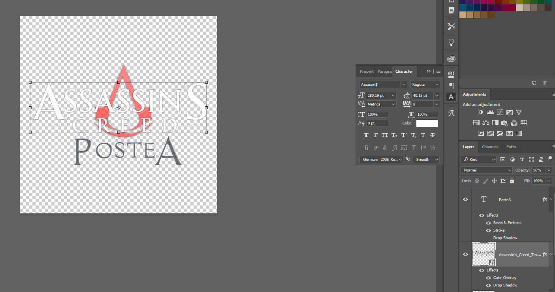Toggle Faux Italic in Character panel

tap(376, 136)
